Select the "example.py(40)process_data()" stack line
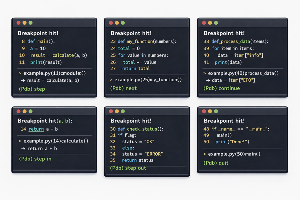This screenshot has height=200, width=300. [x=241, y=73]
